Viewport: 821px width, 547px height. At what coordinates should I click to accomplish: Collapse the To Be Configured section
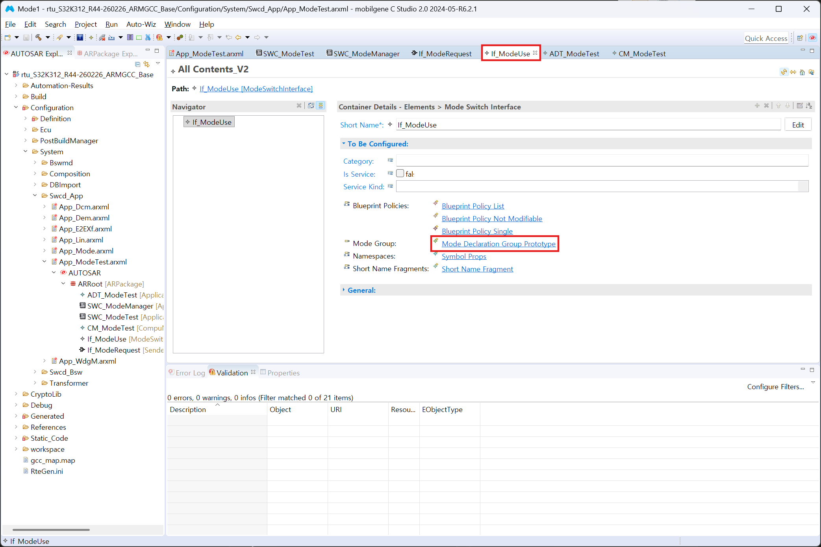pos(344,144)
